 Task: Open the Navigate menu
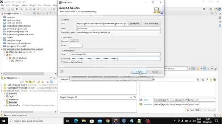[16, 6]
